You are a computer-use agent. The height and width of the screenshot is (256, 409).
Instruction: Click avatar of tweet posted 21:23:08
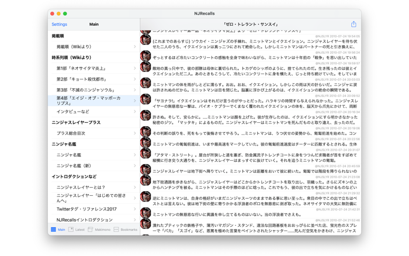coord(145,181)
